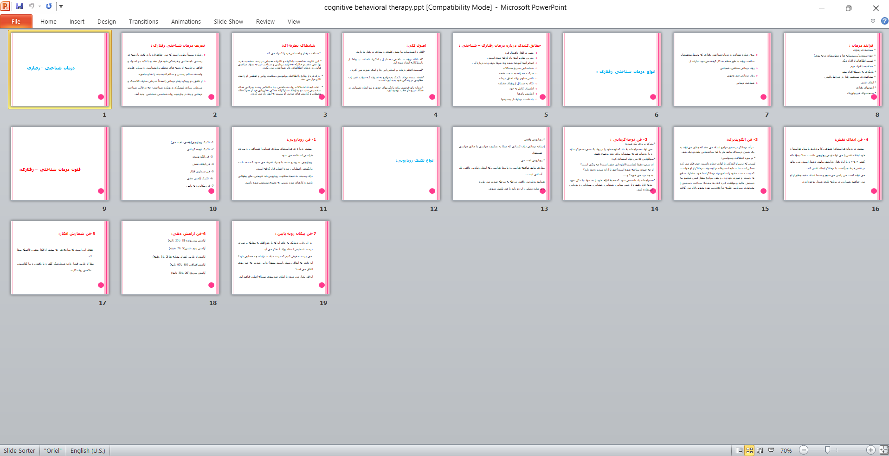Open the Review tab
Screen dimensions: 889x456
coord(265,21)
